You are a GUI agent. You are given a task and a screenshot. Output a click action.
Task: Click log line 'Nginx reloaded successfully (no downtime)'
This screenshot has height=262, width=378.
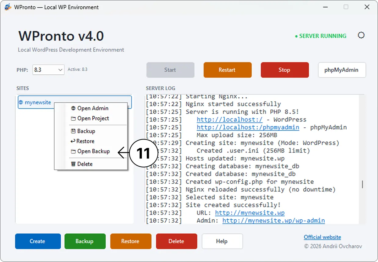[261, 189]
